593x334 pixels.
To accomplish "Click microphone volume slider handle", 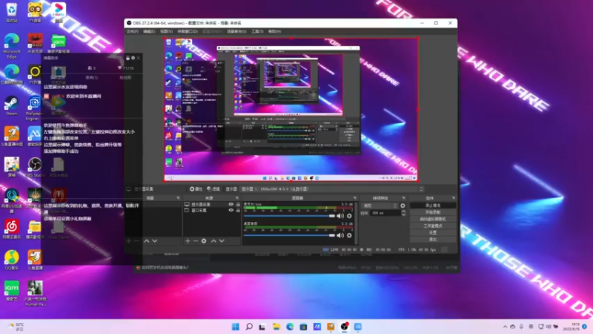I will tap(331, 216).
